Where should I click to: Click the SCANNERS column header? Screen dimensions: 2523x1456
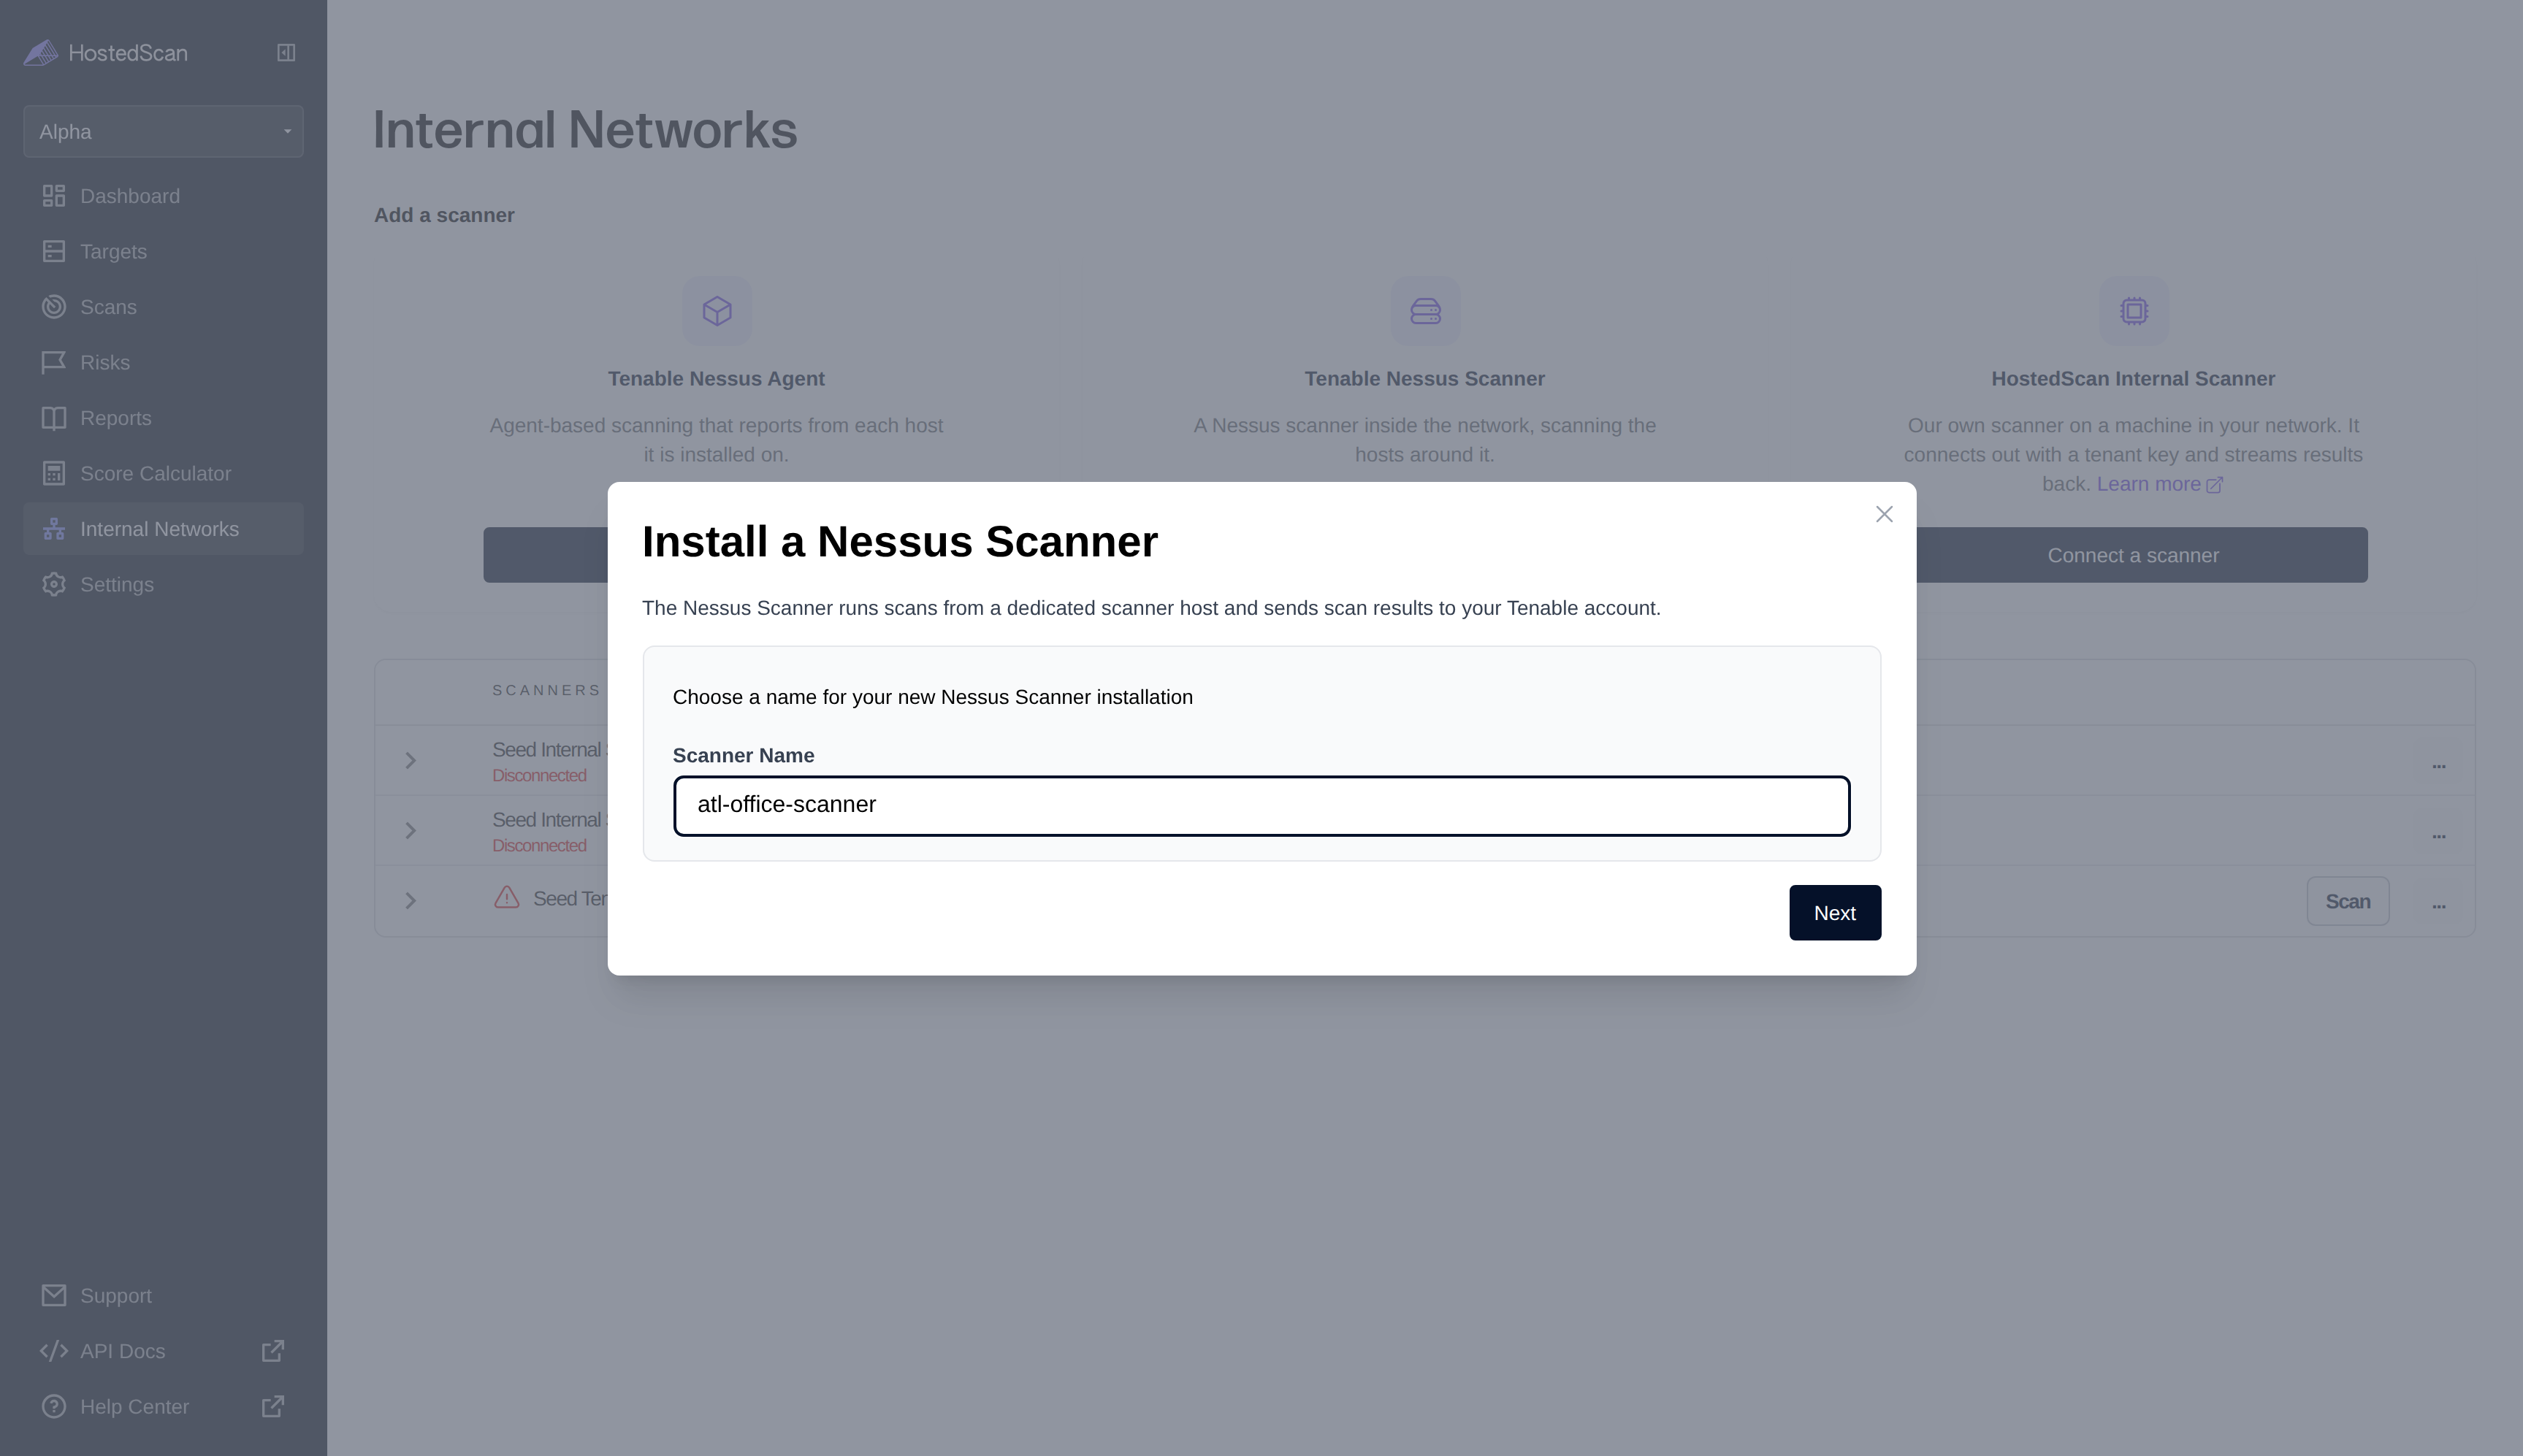point(547,691)
